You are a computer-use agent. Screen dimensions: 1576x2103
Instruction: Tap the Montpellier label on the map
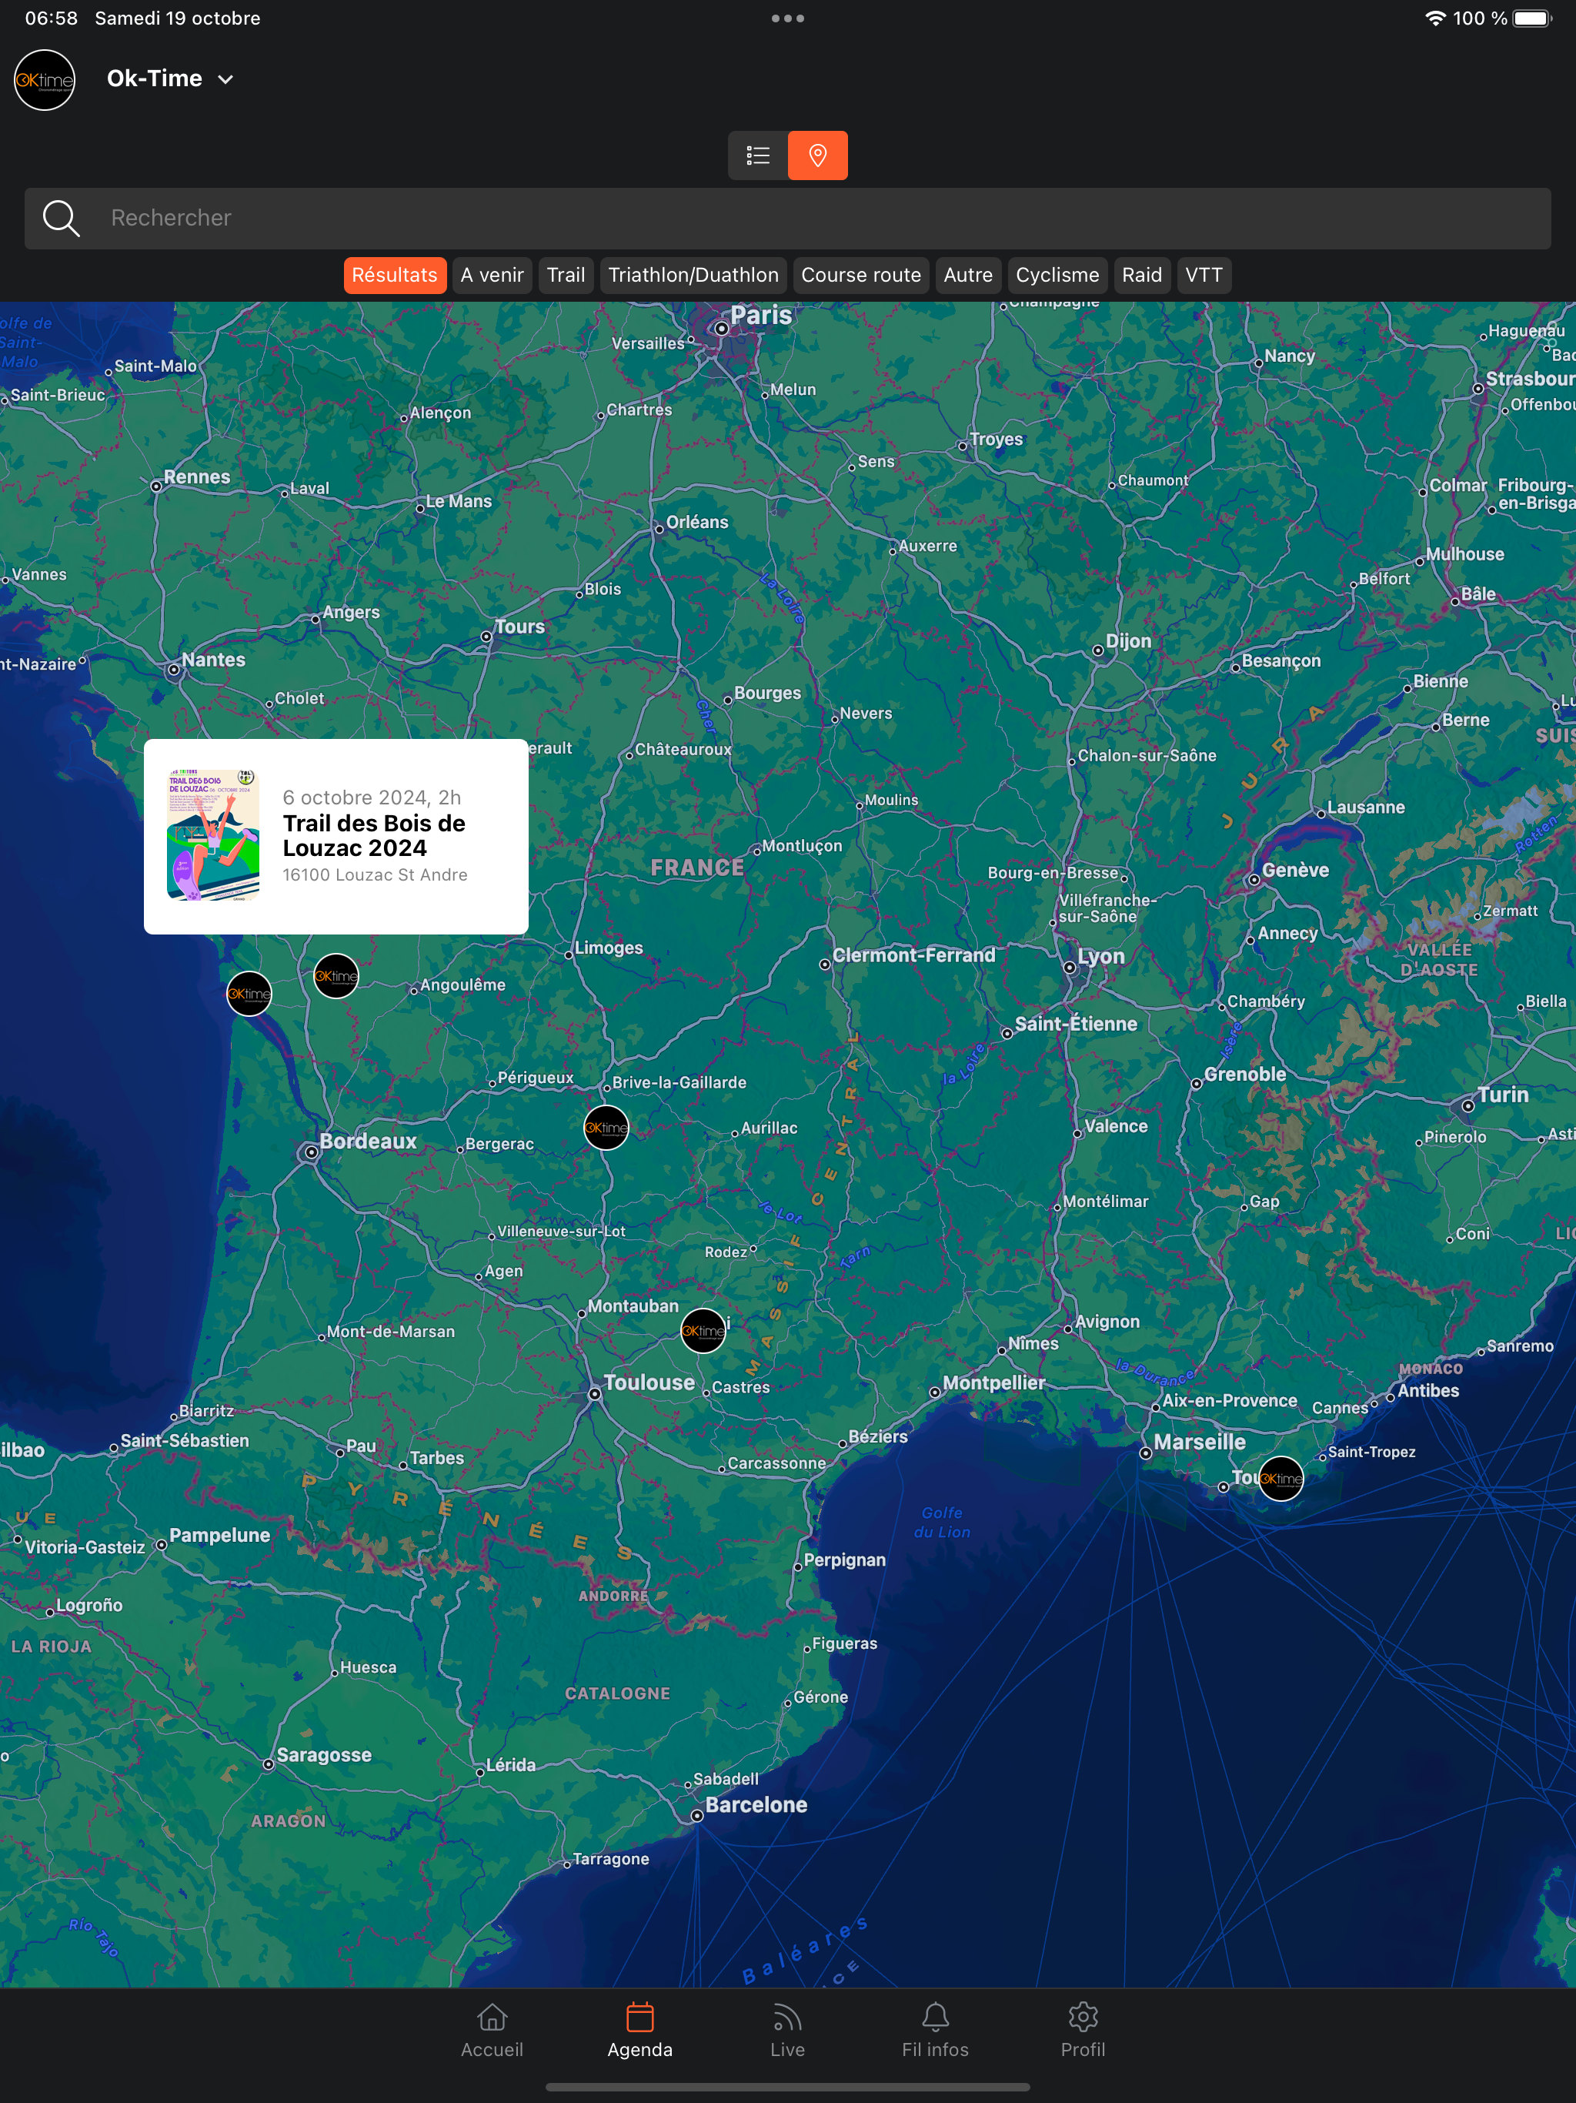[x=993, y=1384]
